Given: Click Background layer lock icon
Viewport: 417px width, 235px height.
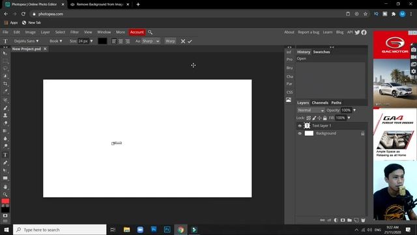Looking at the screenshot, I should [x=362, y=133].
